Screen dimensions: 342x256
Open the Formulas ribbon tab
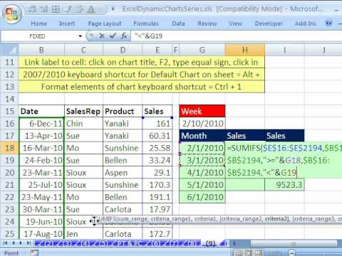(146, 23)
